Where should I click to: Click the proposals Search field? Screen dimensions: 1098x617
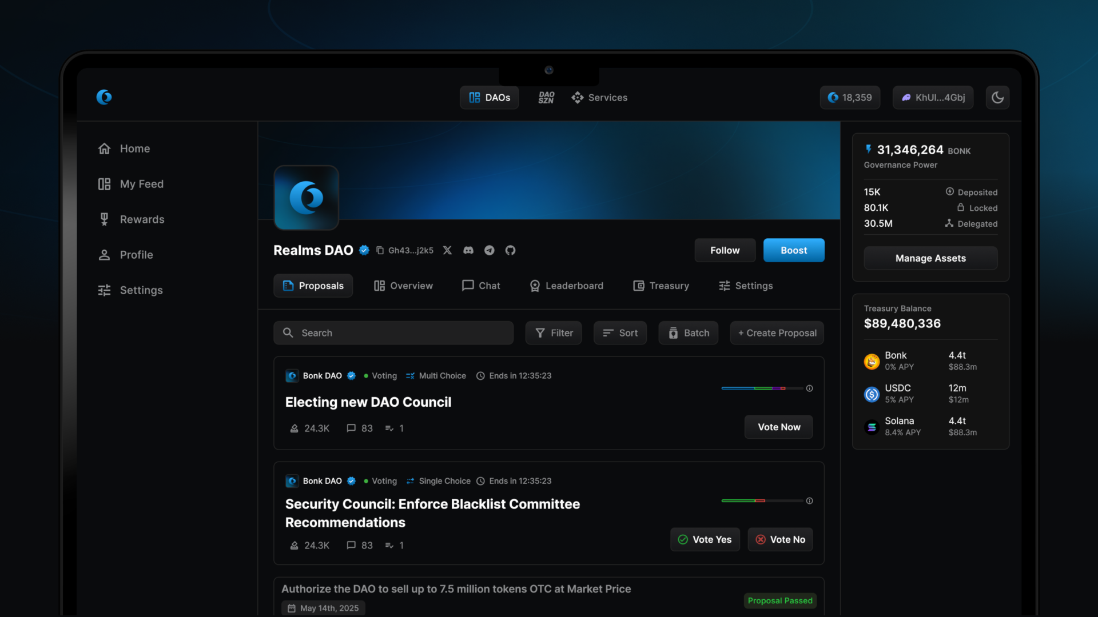(393, 333)
